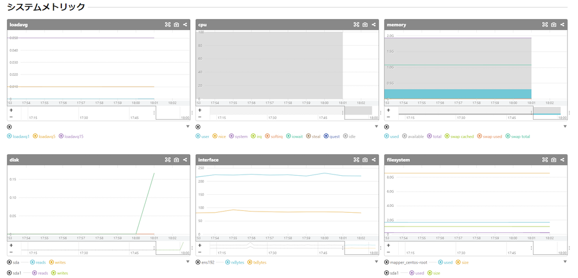
Task: Expand the interface chart to fullscreen
Action: [x=357, y=160]
